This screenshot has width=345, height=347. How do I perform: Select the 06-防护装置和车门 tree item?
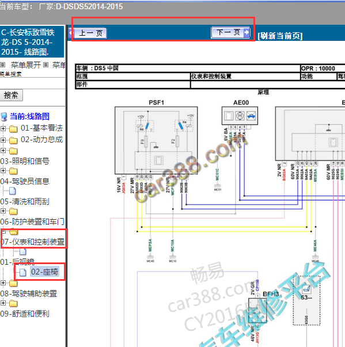[32, 222]
